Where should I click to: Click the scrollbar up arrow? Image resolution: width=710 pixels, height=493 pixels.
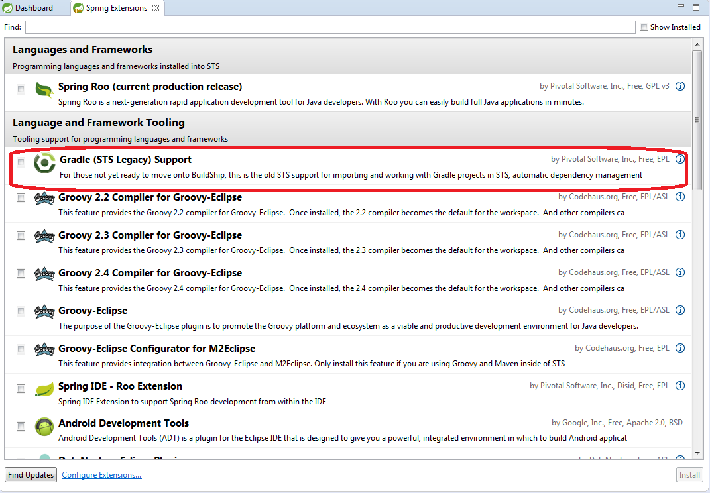pyautogui.click(x=697, y=44)
